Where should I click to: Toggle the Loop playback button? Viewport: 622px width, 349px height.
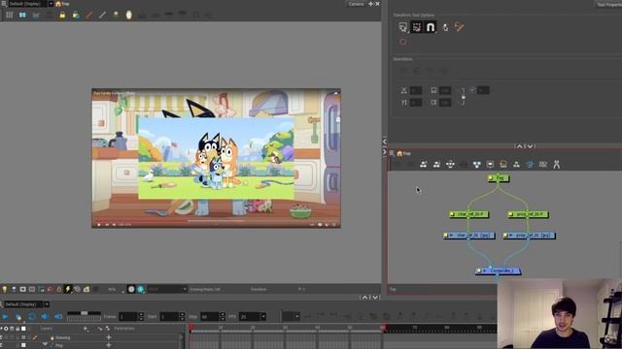(x=32, y=317)
